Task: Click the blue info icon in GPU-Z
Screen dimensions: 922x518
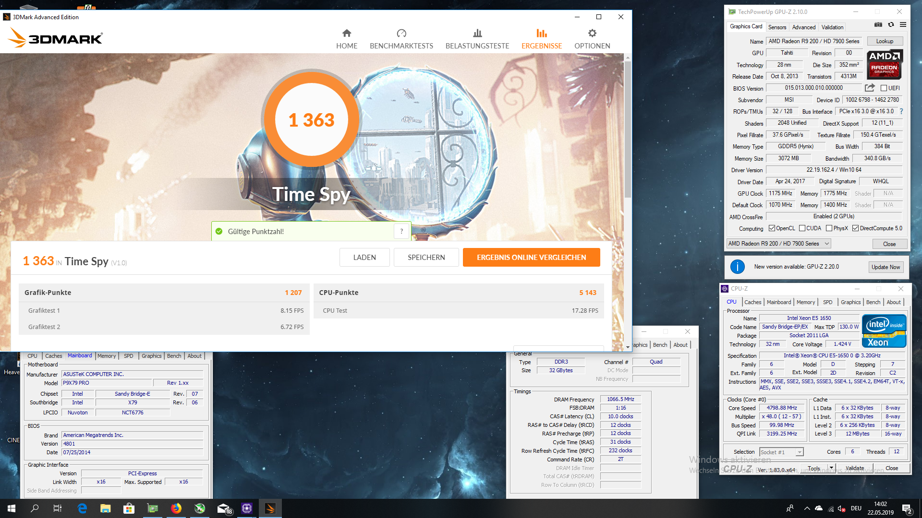Action: (737, 267)
